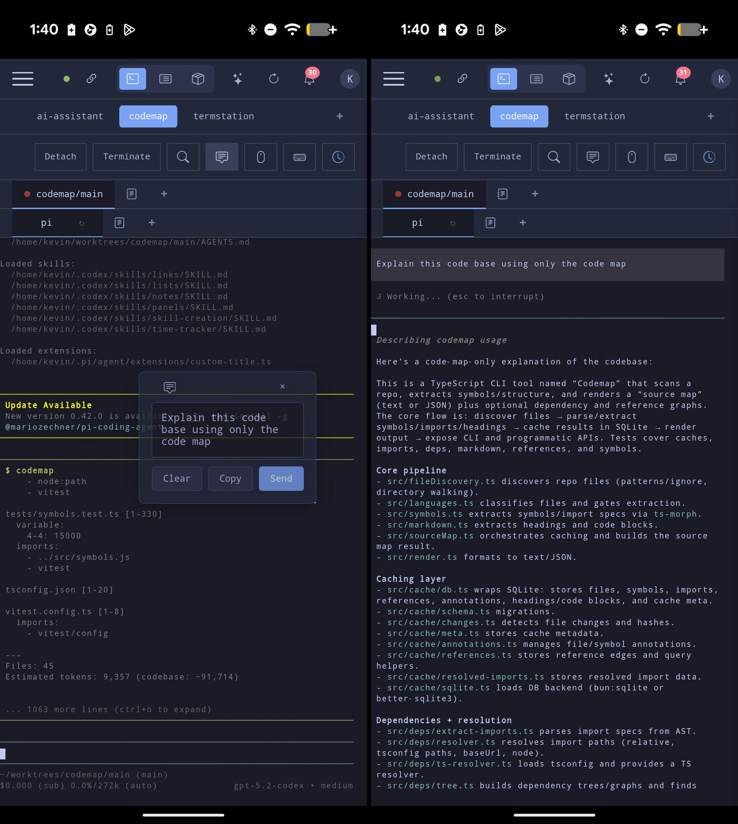The width and height of the screenshot is (738, 824).
Task: Click the Copy button in the popup
Action: click(x=230, y=478)
